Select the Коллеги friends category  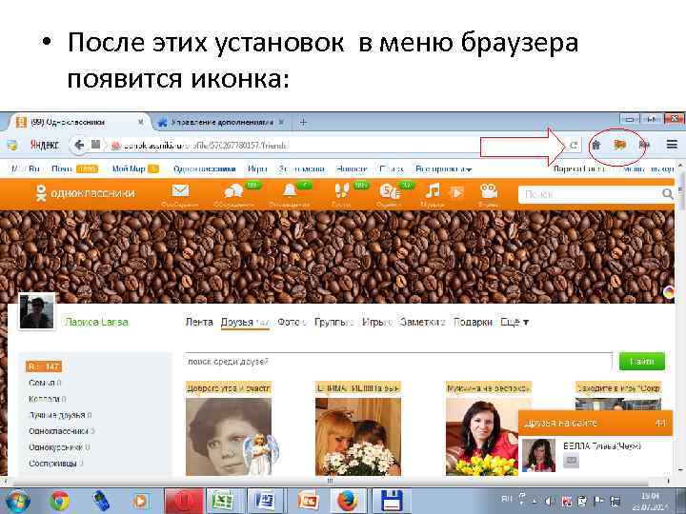[47, 399]
